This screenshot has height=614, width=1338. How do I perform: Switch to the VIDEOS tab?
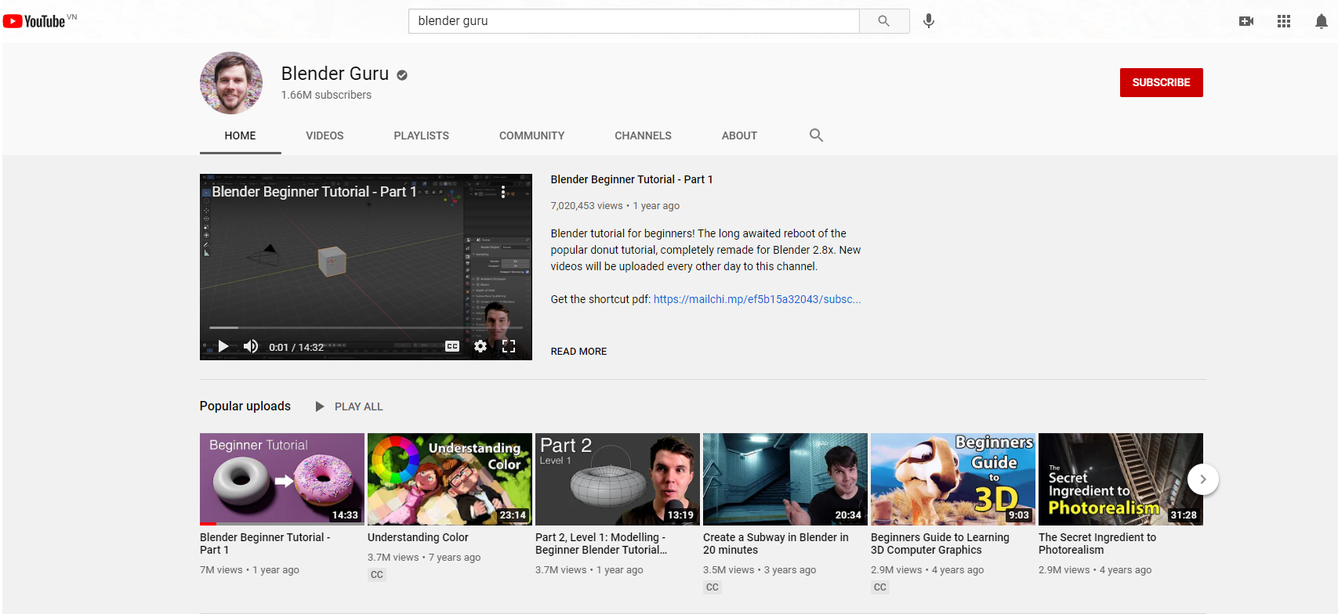(x=325, y=135)
